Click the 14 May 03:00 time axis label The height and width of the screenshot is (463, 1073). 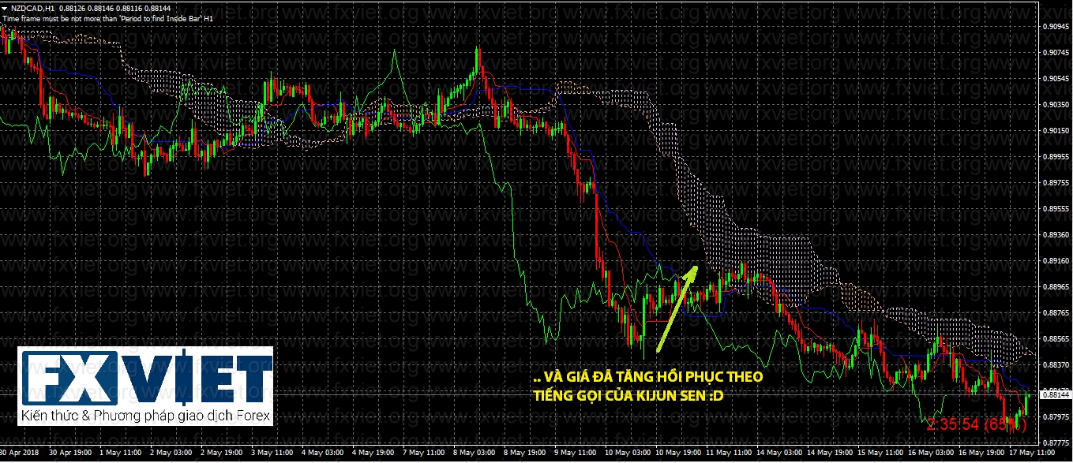778,454
